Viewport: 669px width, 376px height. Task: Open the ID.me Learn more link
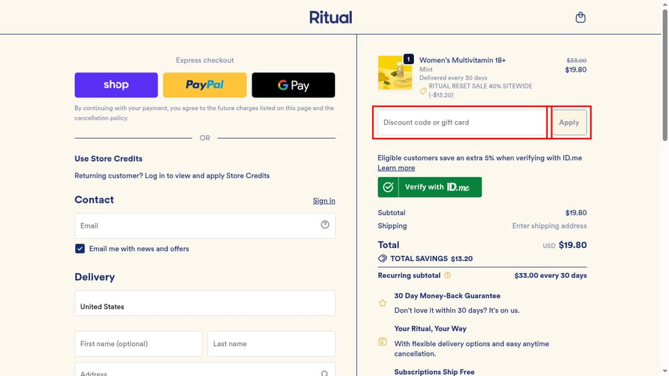click(x=396, y=168)
